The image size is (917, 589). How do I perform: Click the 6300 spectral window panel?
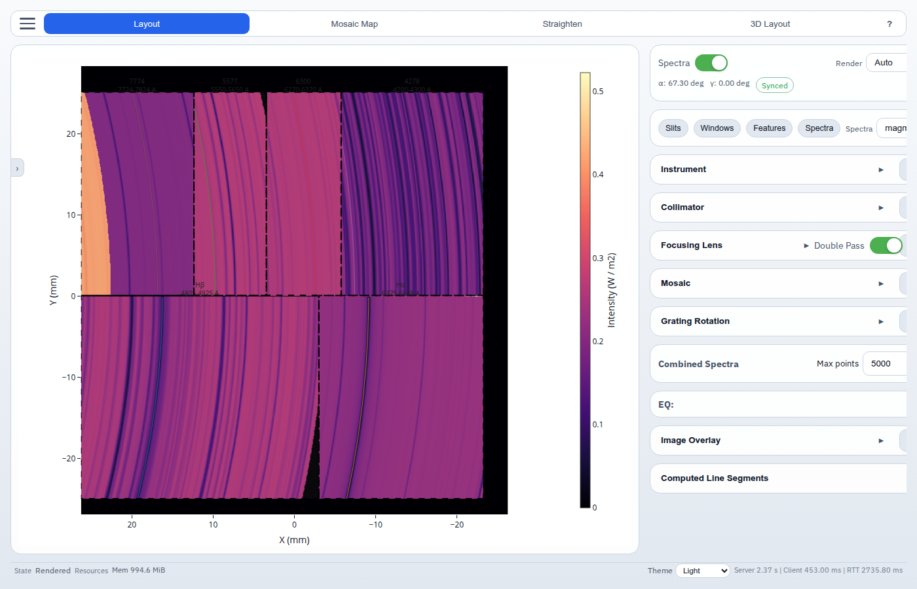tap(304, 194)
